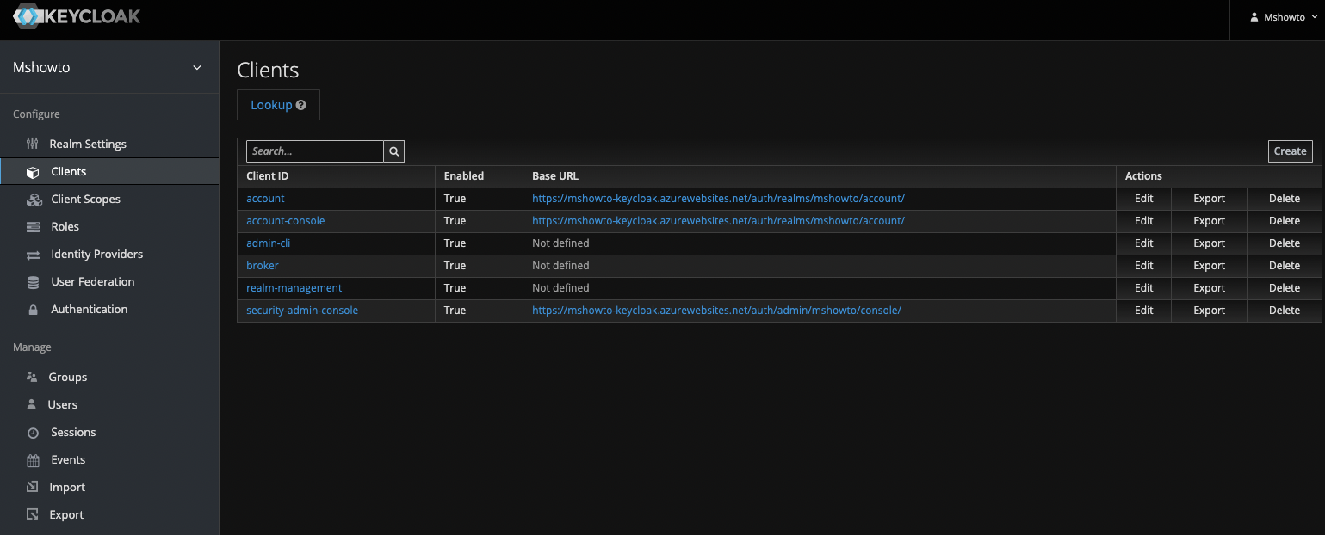Delete the security-admin-console client

tap(1285, 311)
